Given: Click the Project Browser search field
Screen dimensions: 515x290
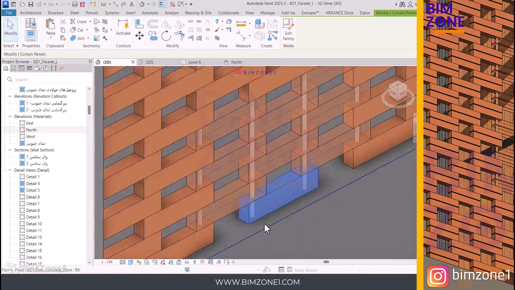Looking at the screenshot, I should point(47,79).
